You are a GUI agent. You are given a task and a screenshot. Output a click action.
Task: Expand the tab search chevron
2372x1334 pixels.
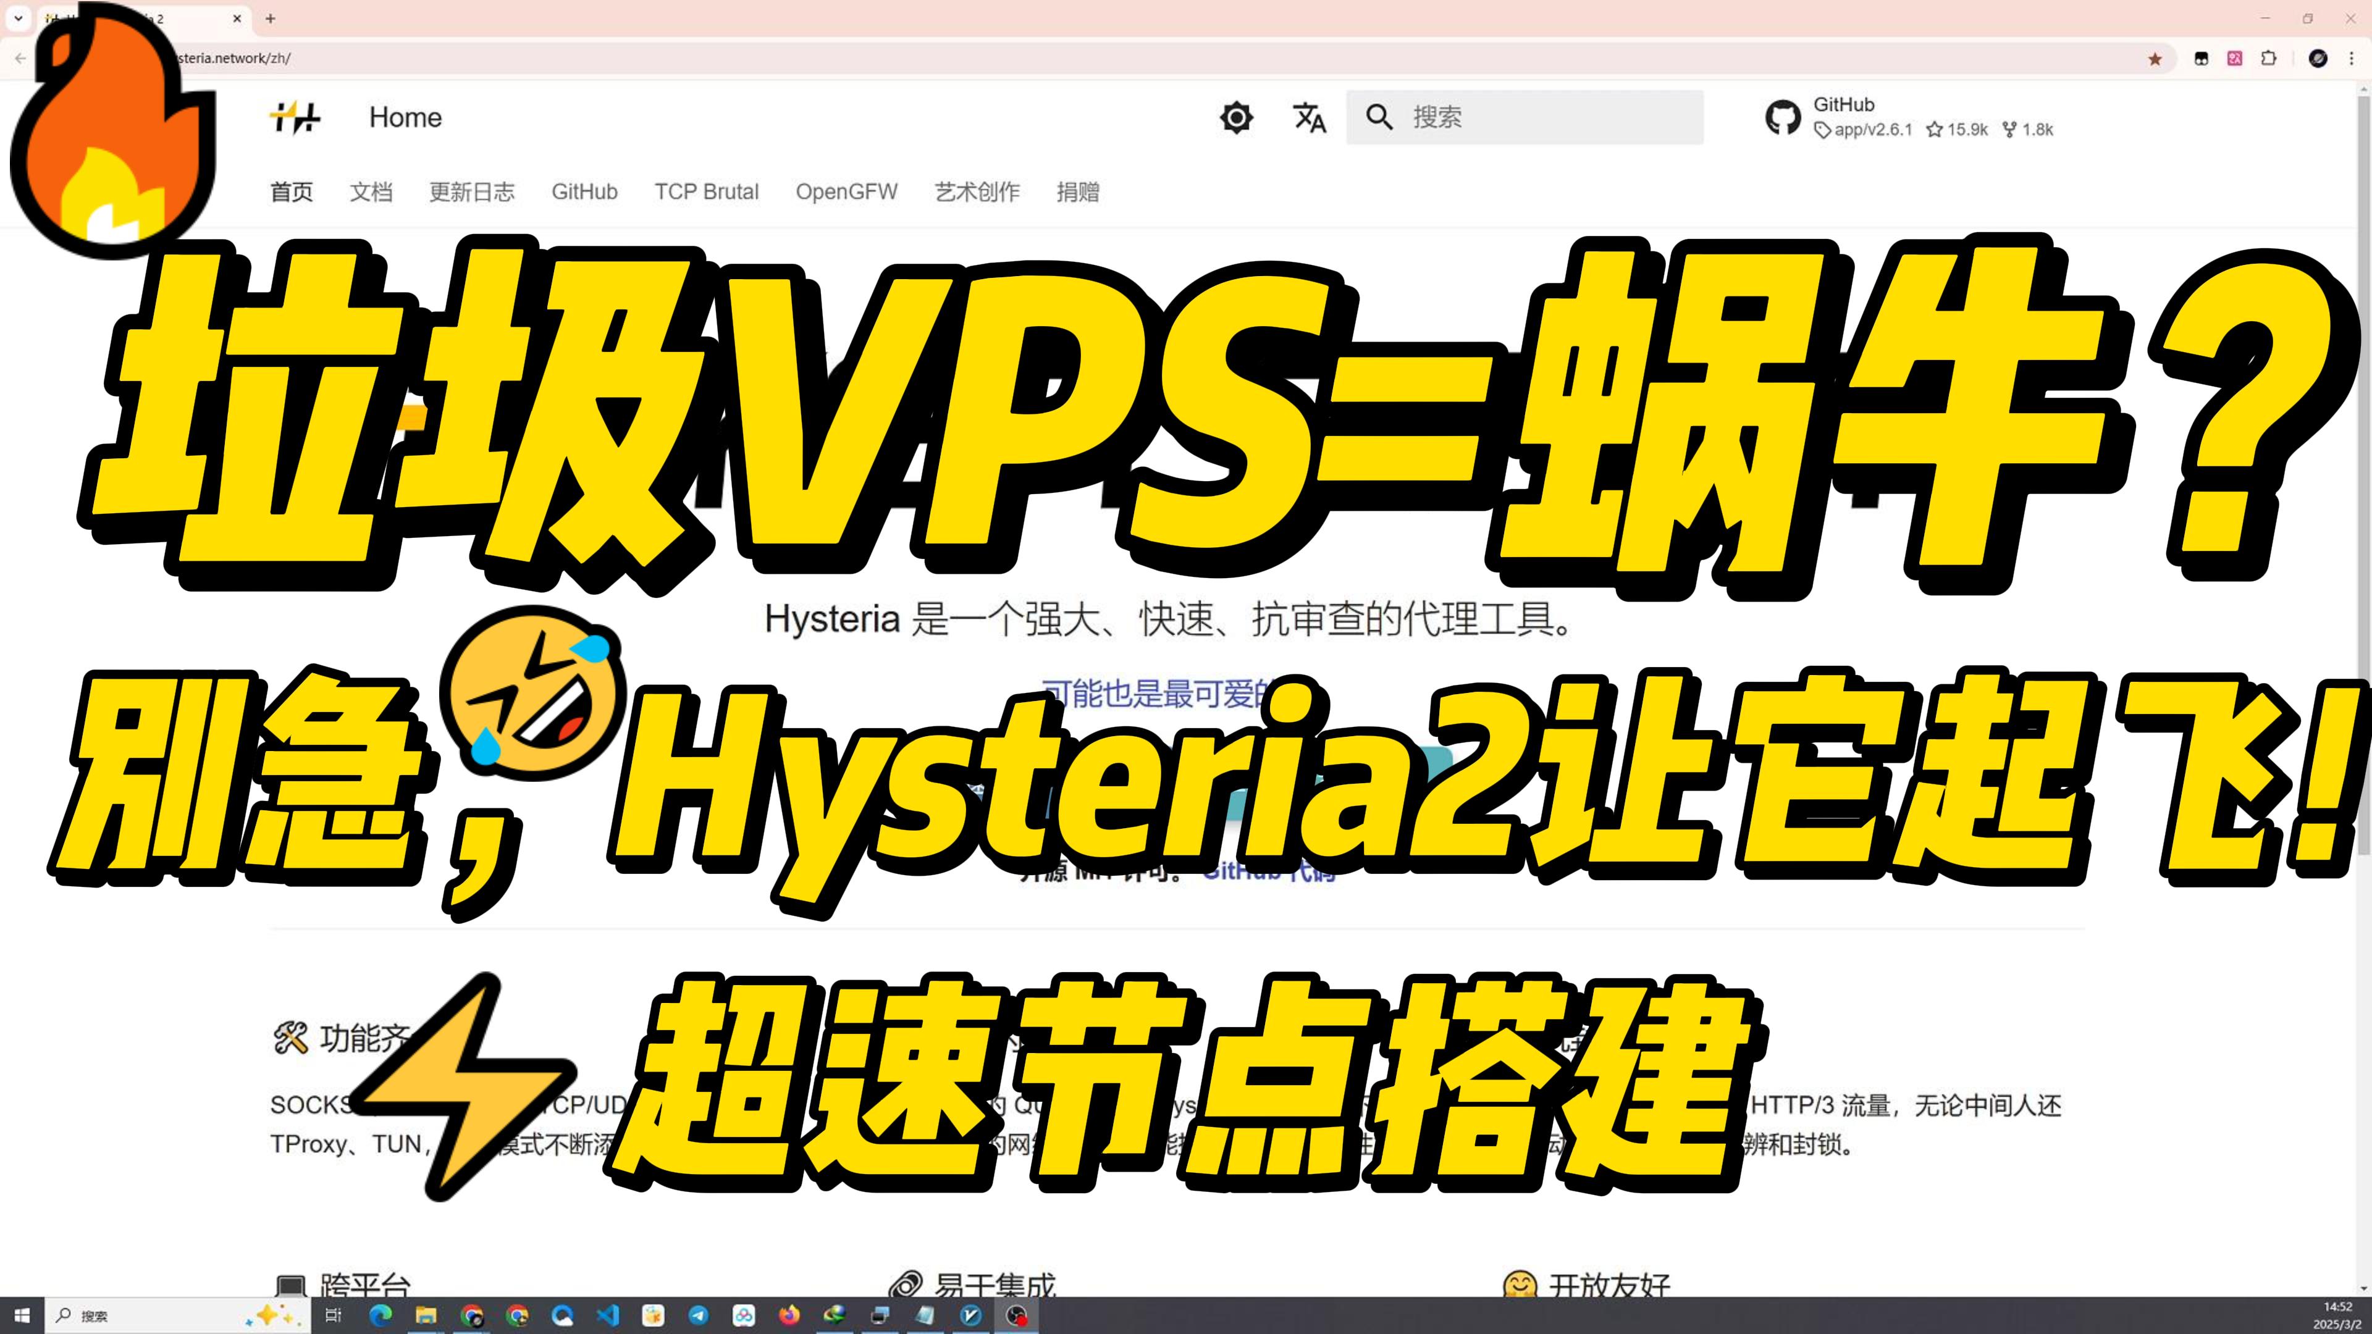click(x=19, y=19)
